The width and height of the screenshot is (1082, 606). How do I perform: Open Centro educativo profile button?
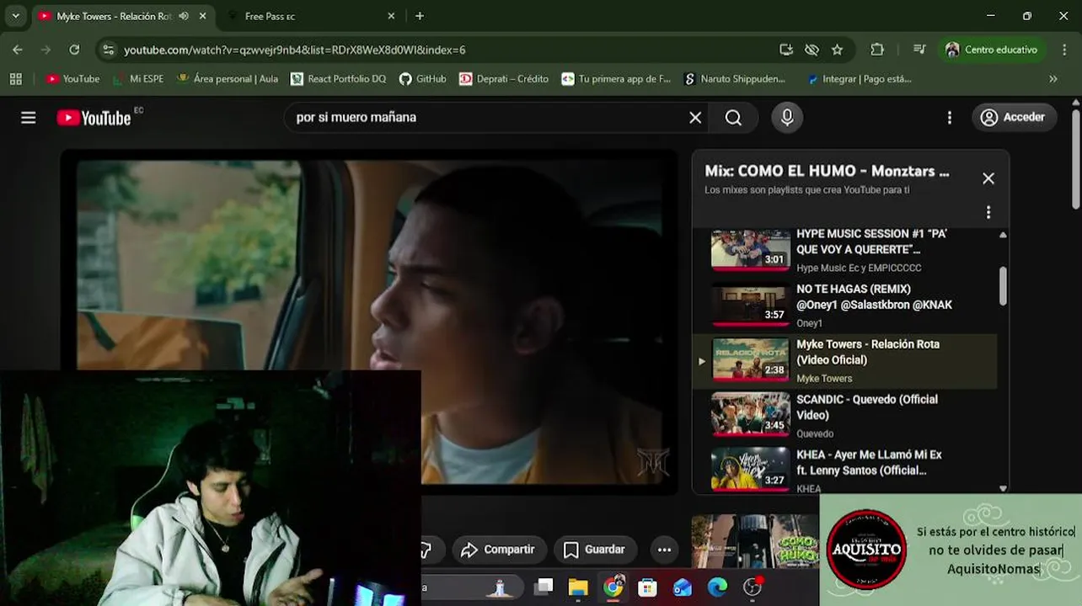(993, 50)
